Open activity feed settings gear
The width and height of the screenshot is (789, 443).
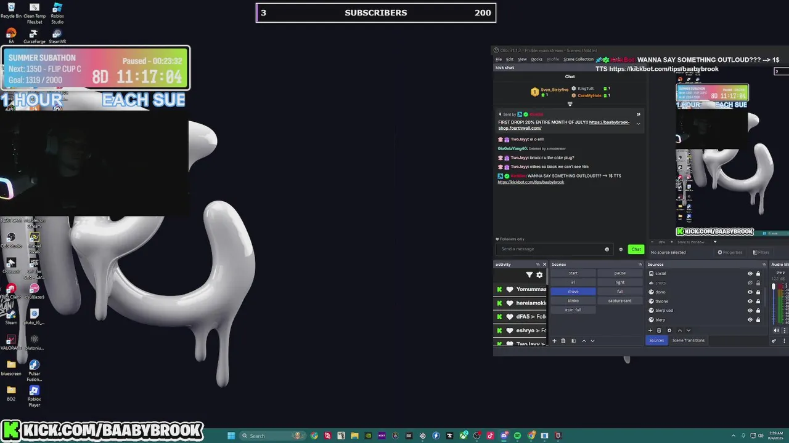coord(539,274)
